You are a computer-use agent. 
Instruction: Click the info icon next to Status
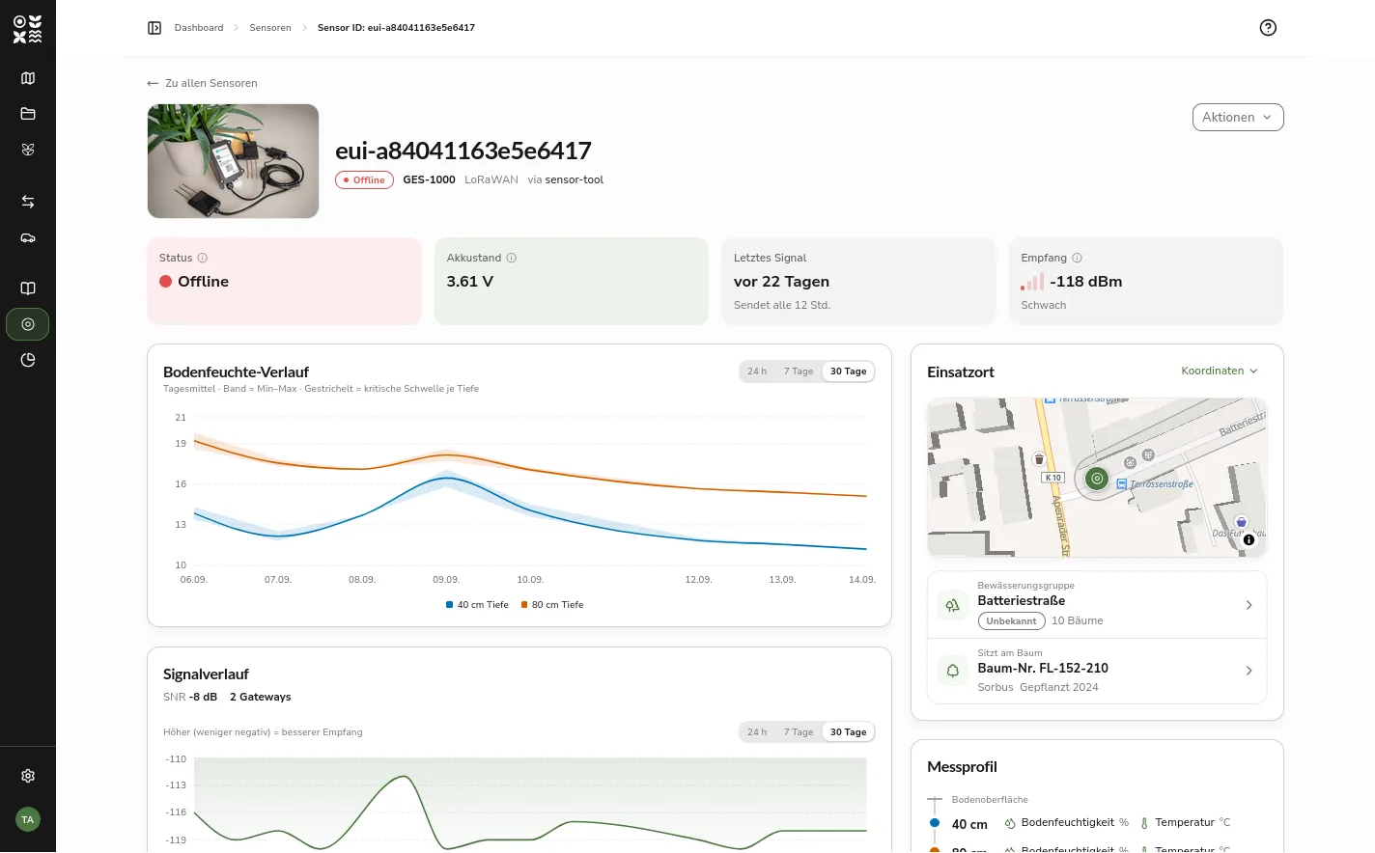pyautogui.click(x=203, y=258)
